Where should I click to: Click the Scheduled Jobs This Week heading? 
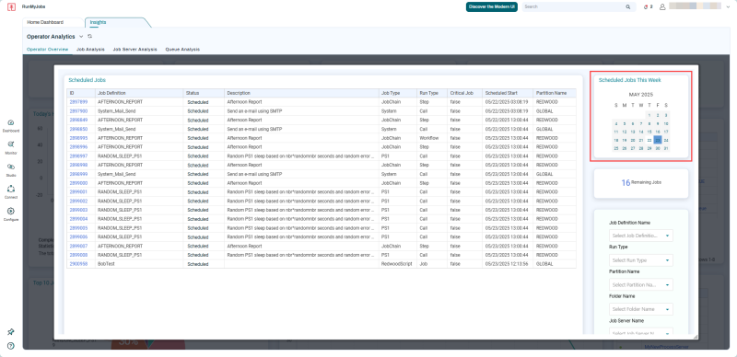tap(630, 80)
